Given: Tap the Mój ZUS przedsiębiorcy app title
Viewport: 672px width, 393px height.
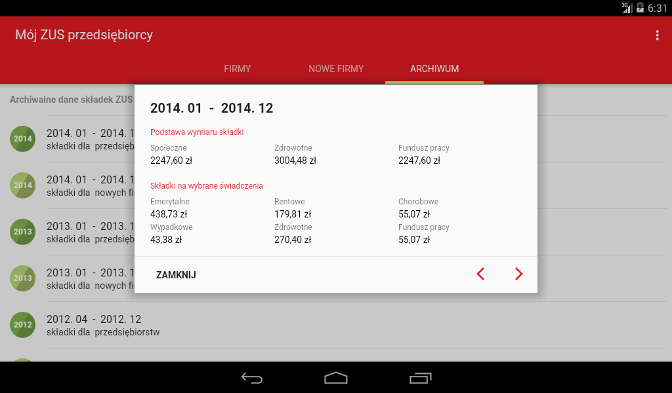Looking at the screenshot, I should pyautogui.click(x=84, y=35).
